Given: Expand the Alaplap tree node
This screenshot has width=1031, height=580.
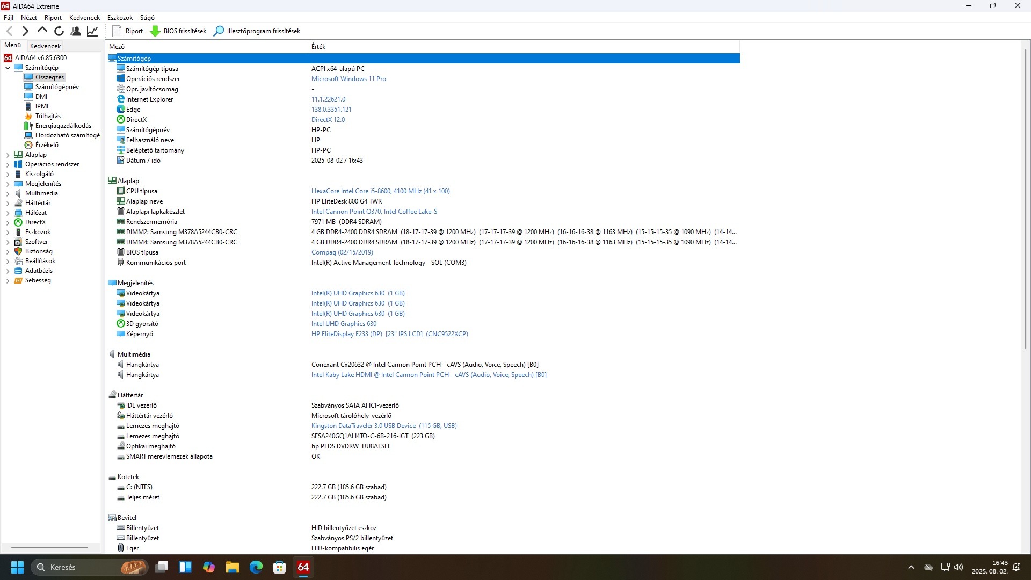Looking at the screenshot, I should pos(8,155).
